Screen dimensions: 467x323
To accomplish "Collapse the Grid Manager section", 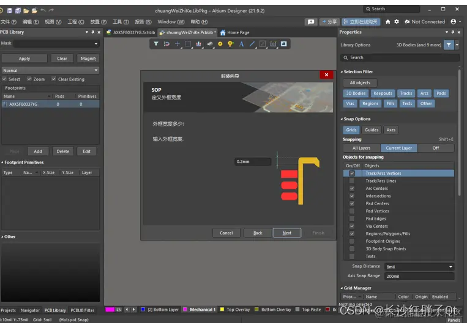I will 342,288.
